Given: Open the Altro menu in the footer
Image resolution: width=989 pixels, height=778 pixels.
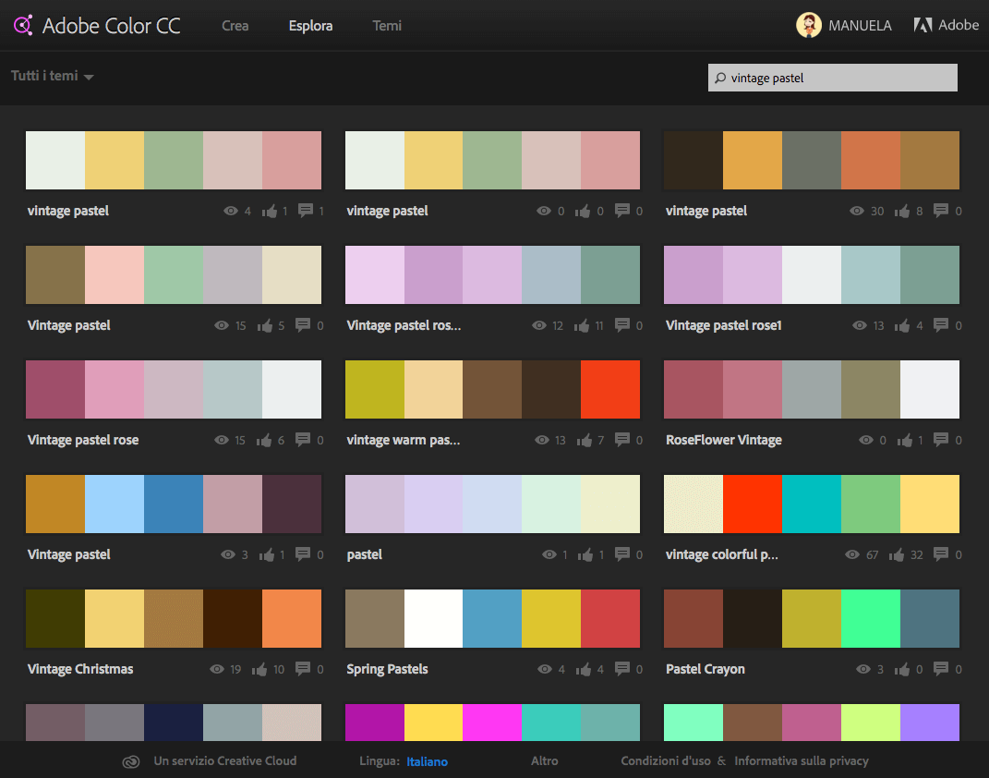Looking at the screenshot, I should pos(544,760).
